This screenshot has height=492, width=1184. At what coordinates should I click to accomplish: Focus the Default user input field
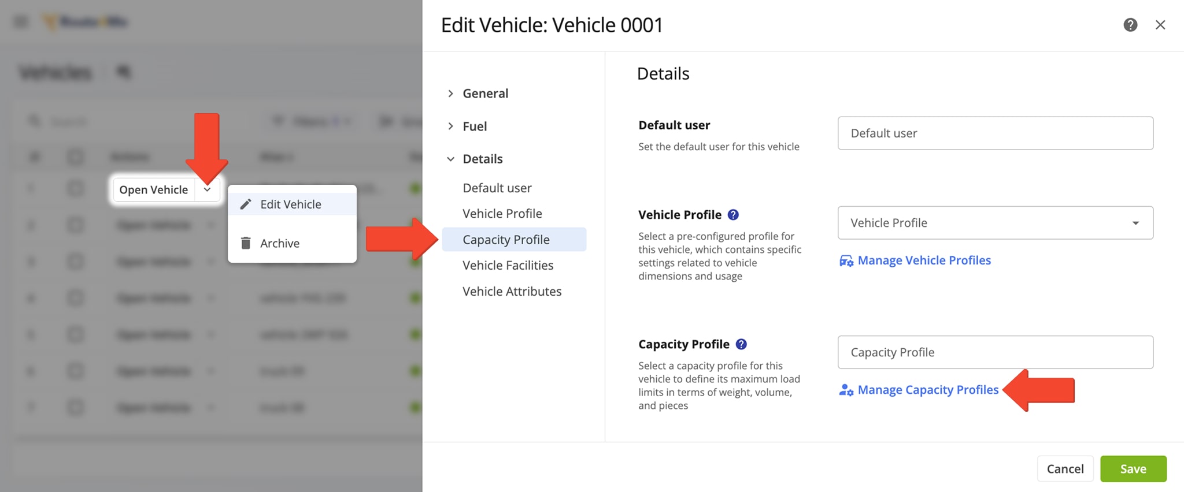pyautogui.click(x=995, y=133)
